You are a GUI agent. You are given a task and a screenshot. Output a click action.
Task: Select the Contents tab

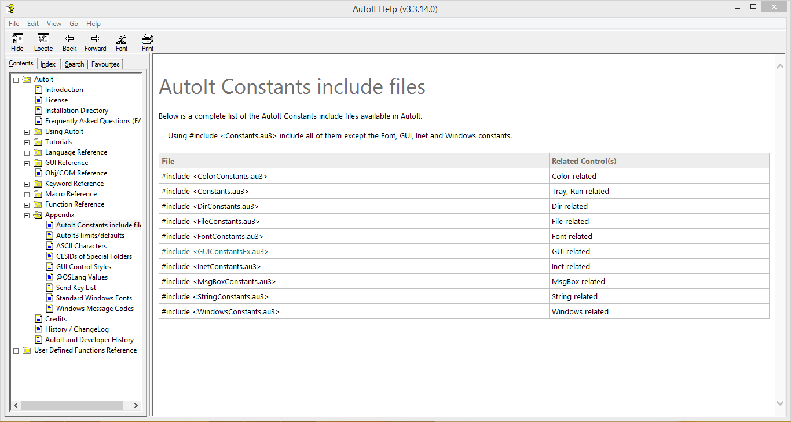click(x=21, y=64)
